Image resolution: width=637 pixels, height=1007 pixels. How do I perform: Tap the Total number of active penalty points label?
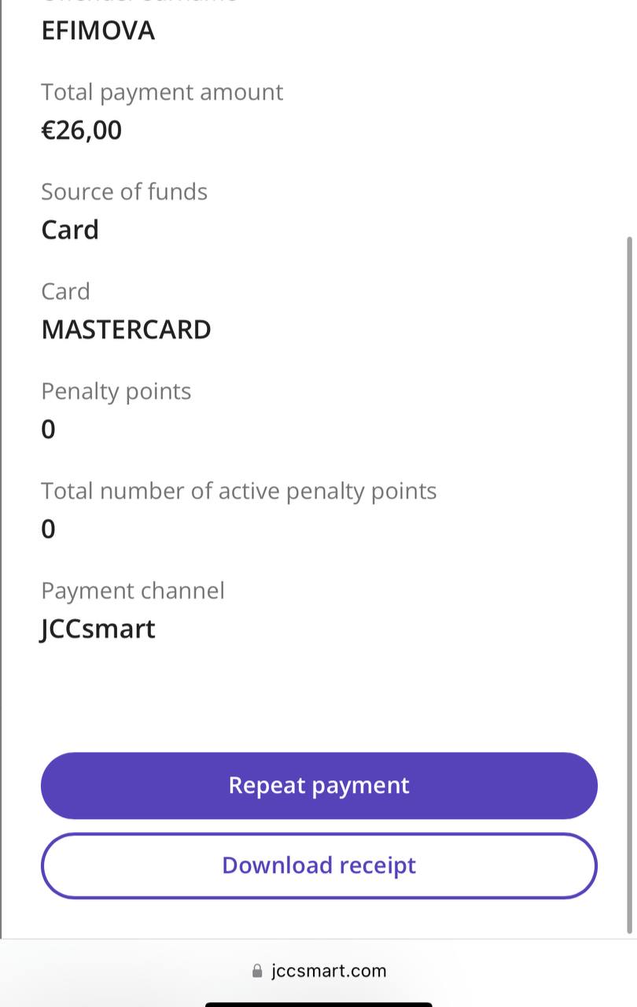pos(238,491)
